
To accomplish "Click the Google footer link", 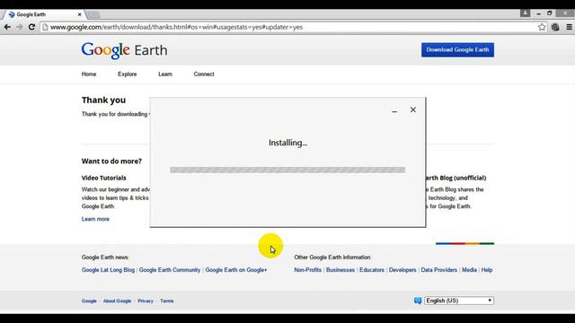I will pos(89,301).
